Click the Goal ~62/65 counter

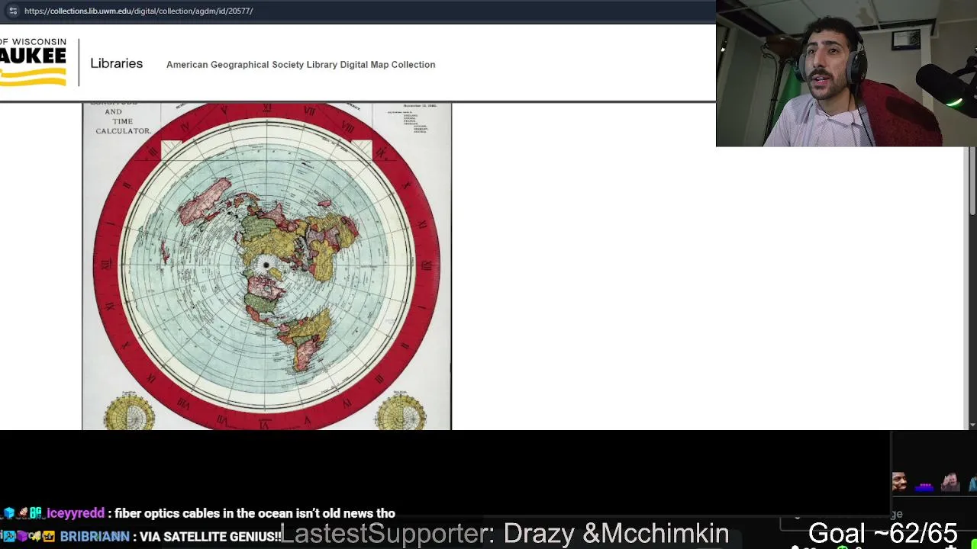(883, 533)
